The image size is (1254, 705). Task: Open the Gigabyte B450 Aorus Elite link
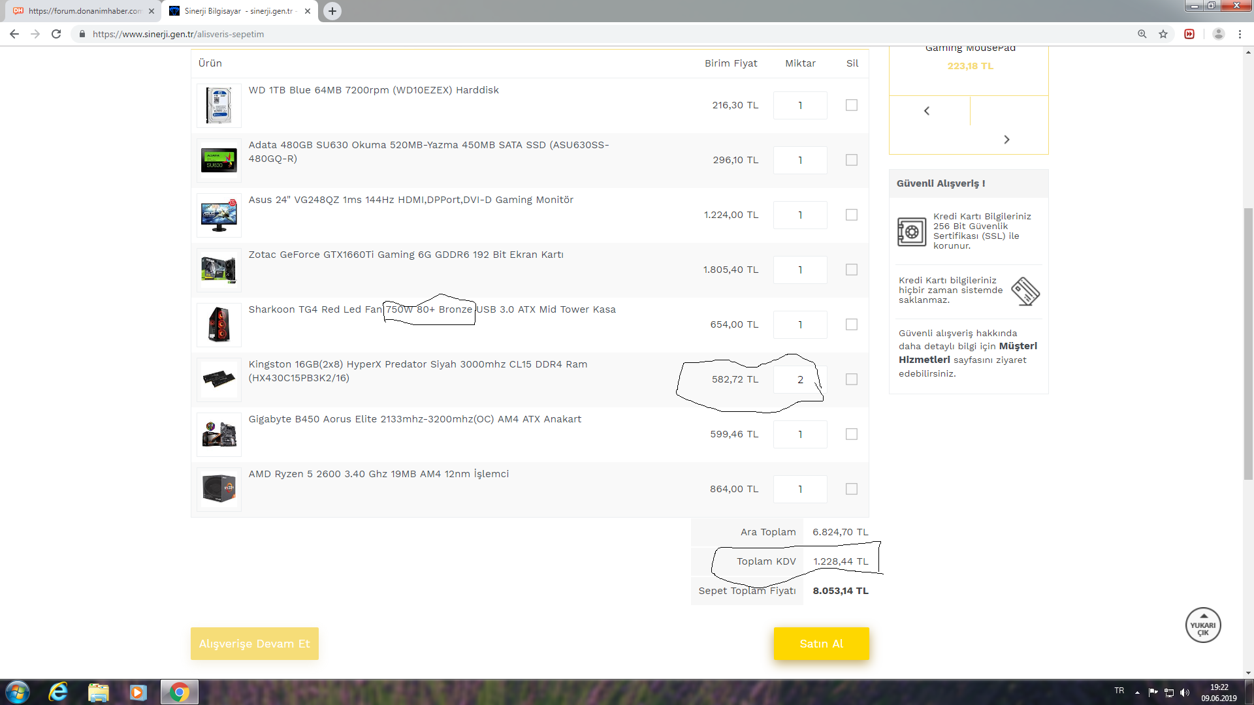click(x=415, y=419)
